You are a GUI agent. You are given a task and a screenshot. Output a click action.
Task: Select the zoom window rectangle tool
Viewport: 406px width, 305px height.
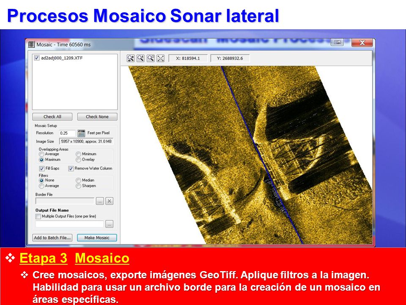[151, 58]
